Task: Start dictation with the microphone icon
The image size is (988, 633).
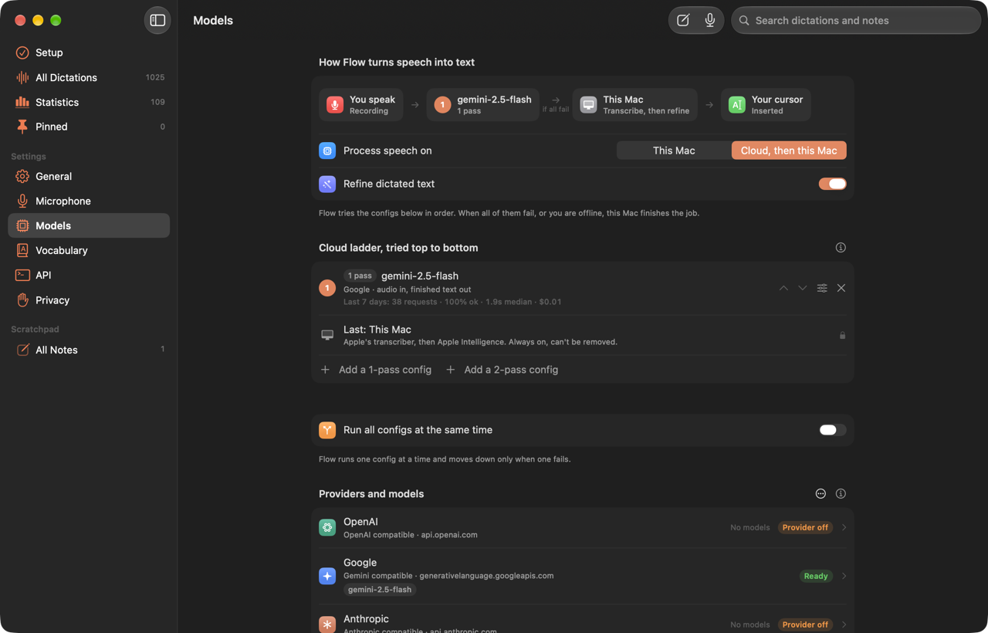Action: point(709,21)
